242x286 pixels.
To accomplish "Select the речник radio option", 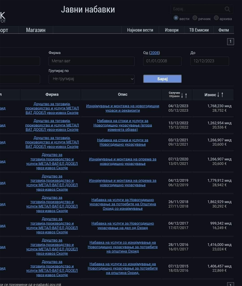I will (195, 18).
